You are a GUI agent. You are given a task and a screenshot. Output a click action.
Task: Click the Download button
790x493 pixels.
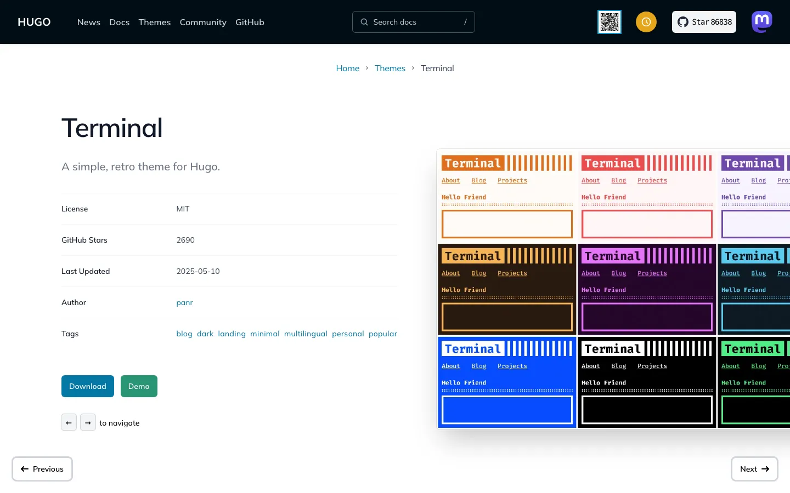click(x=88, y=386)
